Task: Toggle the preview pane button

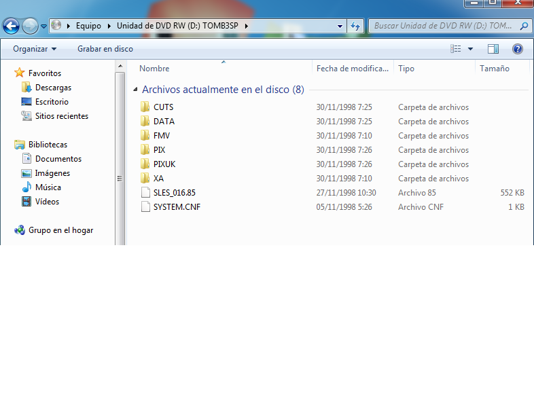Action: pos(493,49)
